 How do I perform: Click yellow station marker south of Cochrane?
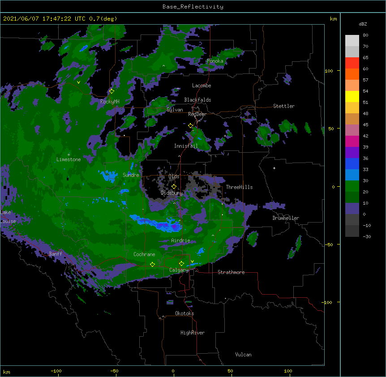(x=152, y=265)
